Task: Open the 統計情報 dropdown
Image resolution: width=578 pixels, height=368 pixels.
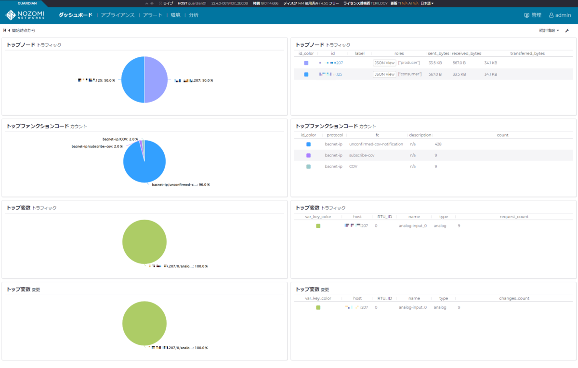Action: (549, 30)
